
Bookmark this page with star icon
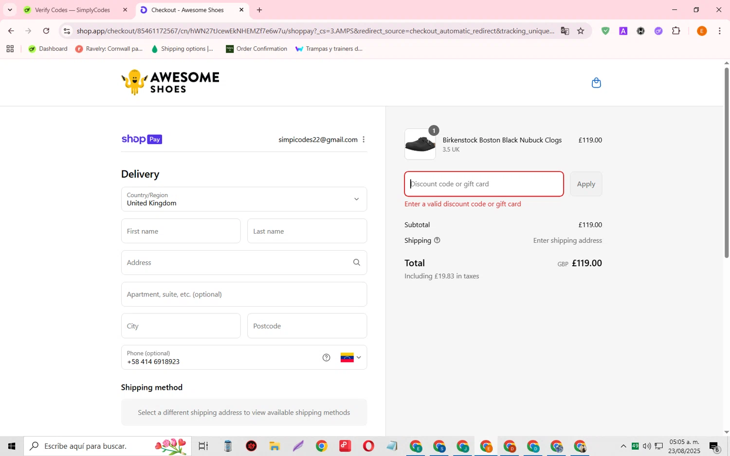pyautogui.click(x=581, y=31)
